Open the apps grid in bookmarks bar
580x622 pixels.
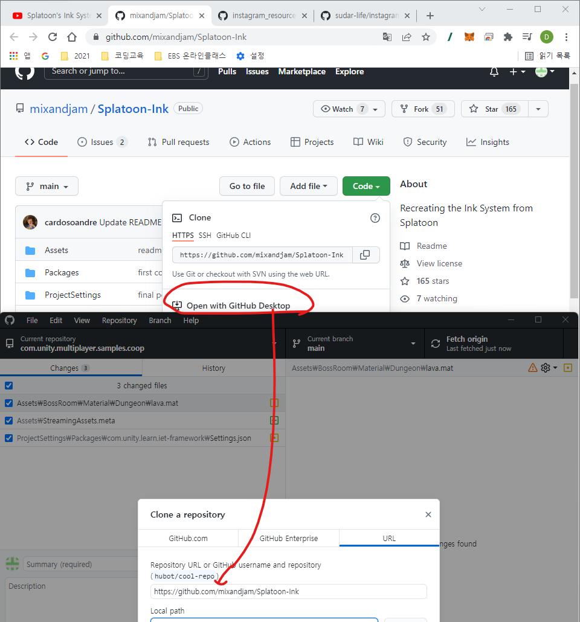tap(13, 56)
